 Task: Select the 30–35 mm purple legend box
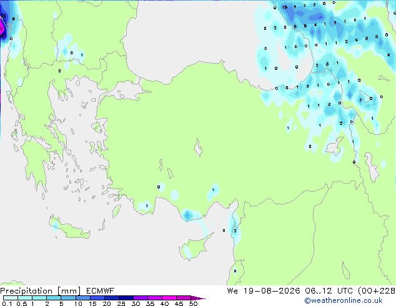pyautogui.click(x=141, y=298)
